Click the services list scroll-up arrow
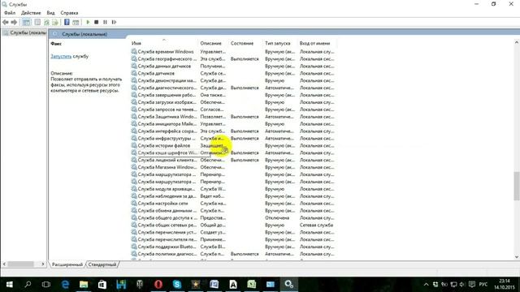 [517, 42]
